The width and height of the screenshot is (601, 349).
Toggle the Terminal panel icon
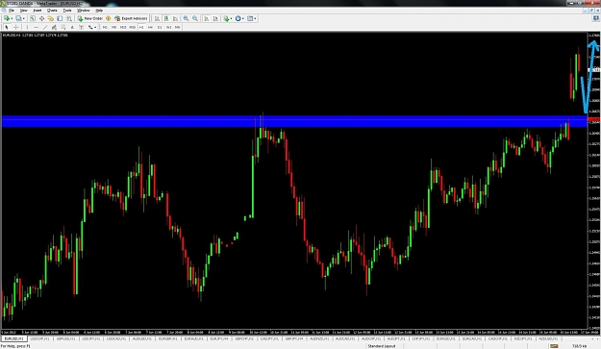click(60, 18)
